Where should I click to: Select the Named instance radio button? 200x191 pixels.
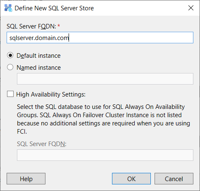(10, 67)
